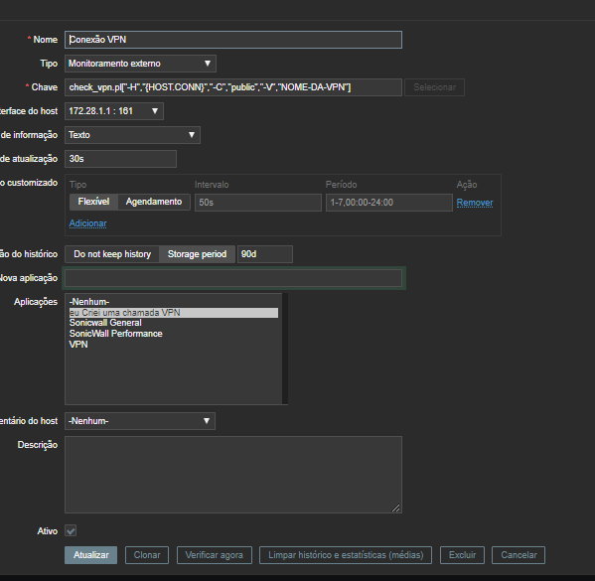Click the storage period field showing 90d
Image resolution: width=595 pixels, height=581 pixels.
coord(265,254)
